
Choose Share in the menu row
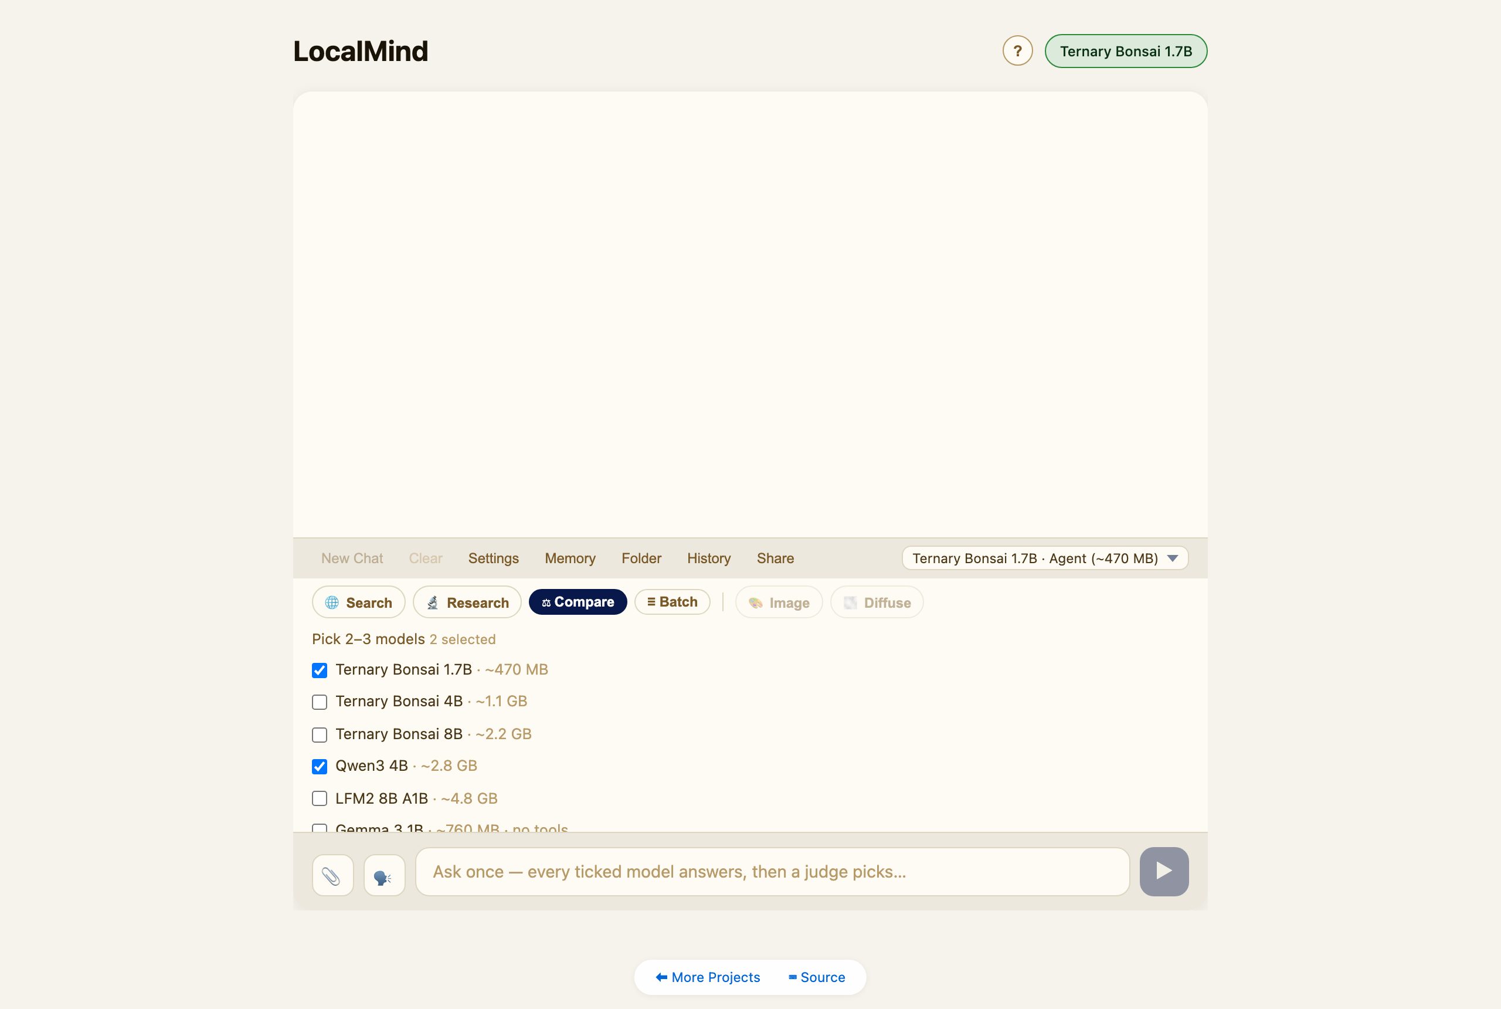(x=775, y=558)
